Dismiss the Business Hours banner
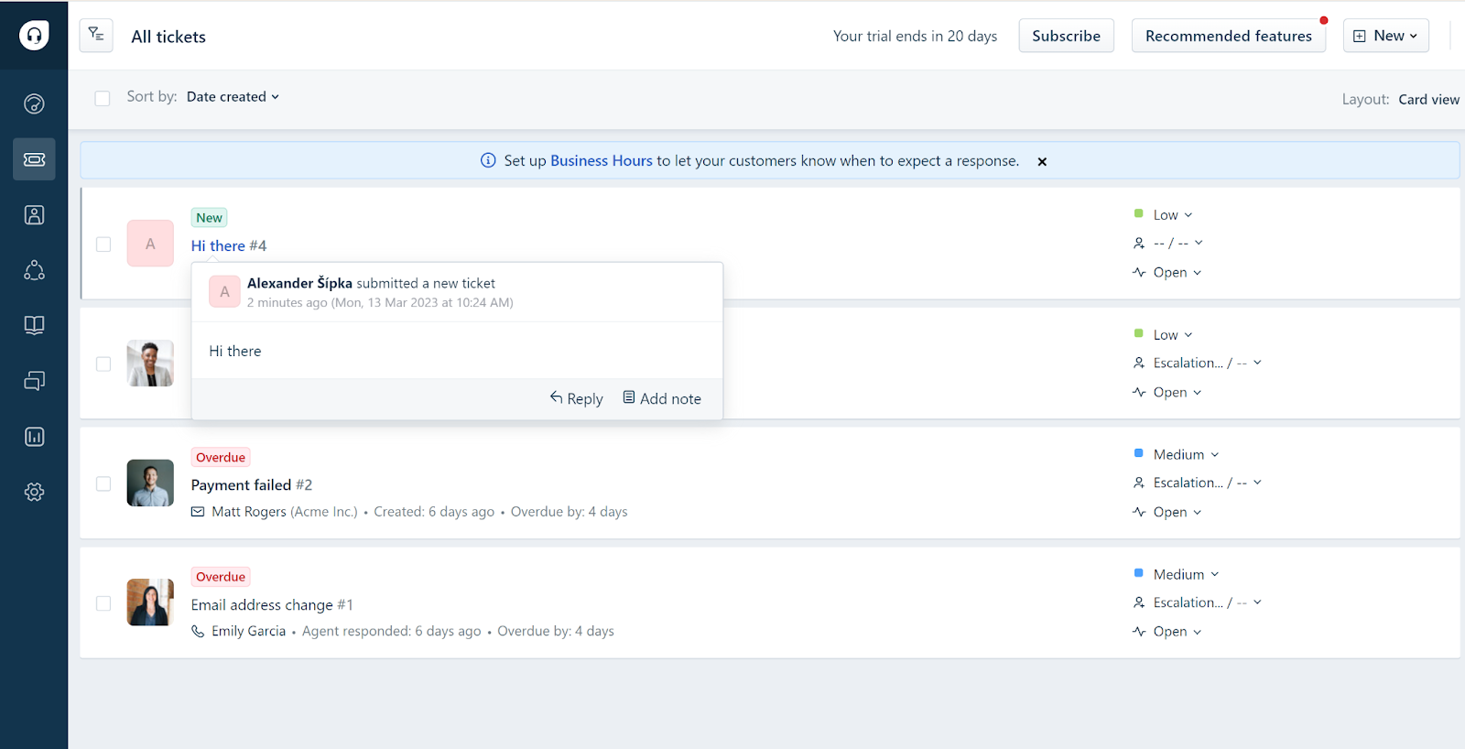The image size is (1465, 749). pyautogui.click(x=1042, y=161)
